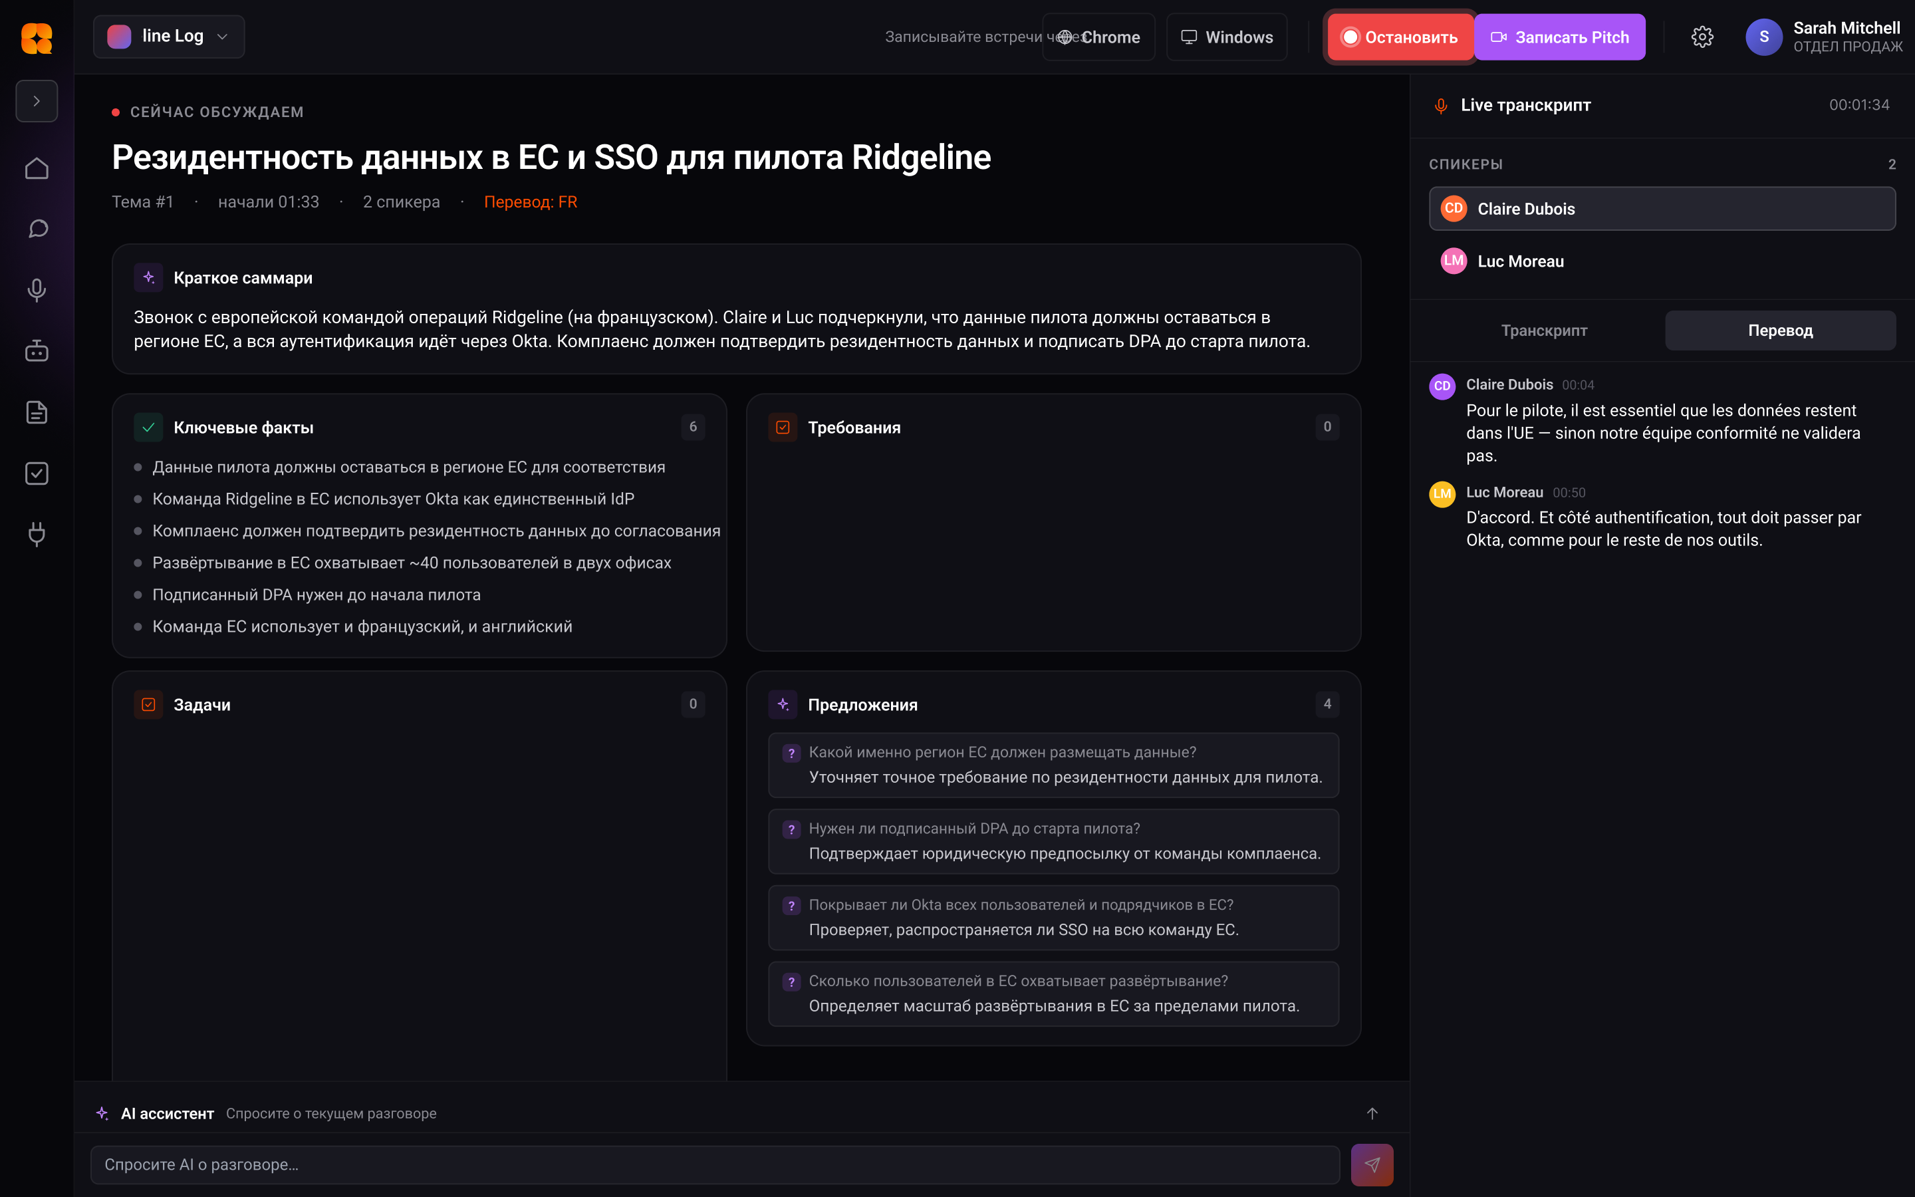This screenshot has height=1197, width=1915.
Task: Open suggestion about EU data region
Action: click(1053, 765)
